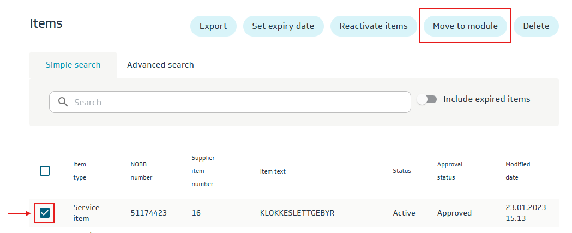The height and width of the screenshot is (233, 572).
Task: Click Supplier item number column header
Action: click(x=203, y=171)
